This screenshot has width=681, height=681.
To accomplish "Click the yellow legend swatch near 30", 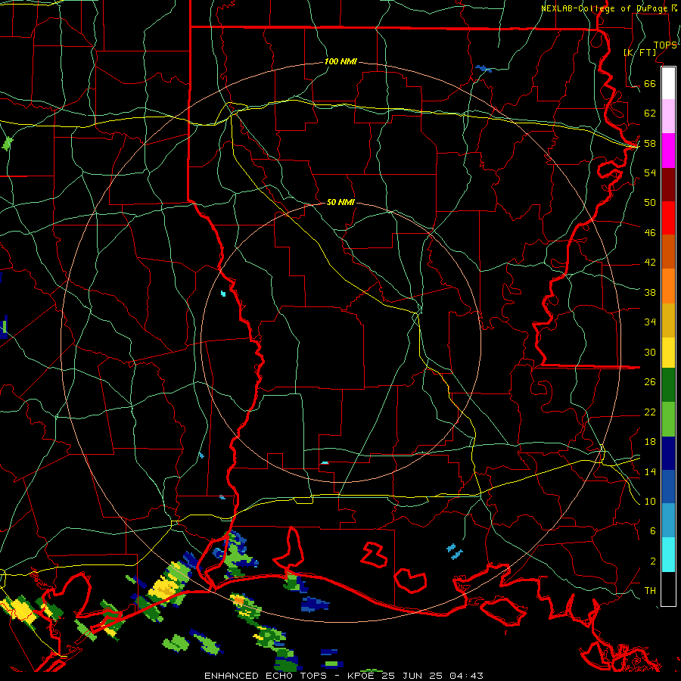I will [x=668, y=353].
